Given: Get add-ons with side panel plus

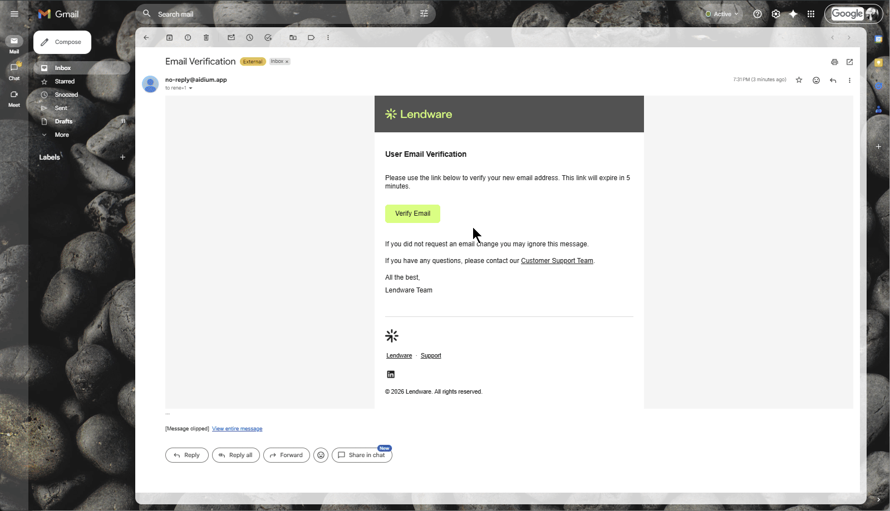Looking at the screenshot, I should pos(878,147).
